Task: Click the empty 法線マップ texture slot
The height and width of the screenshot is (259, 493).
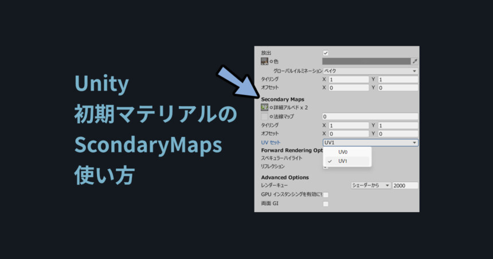Action: pyautogui.click(x=264, y=117)
